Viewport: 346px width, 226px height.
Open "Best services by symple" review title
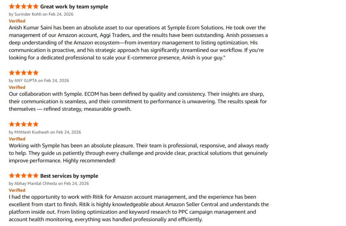click(x=69, y=176)
